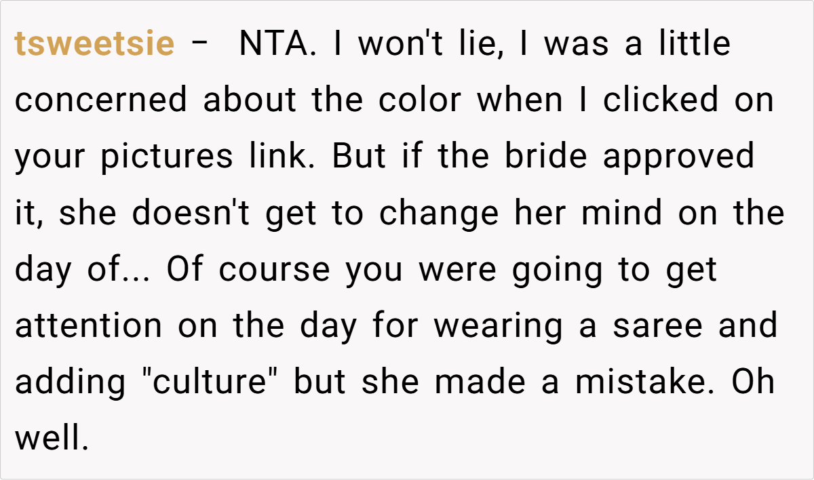Click the word clicked in the comment
This screenshot has height=480, width=814.
pyautogui.click(x=661, y=101)
